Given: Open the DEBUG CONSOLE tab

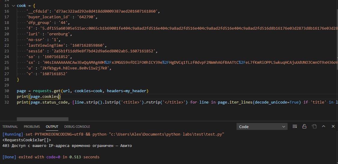Looking at the screenshot, I should tap(77, 127).
